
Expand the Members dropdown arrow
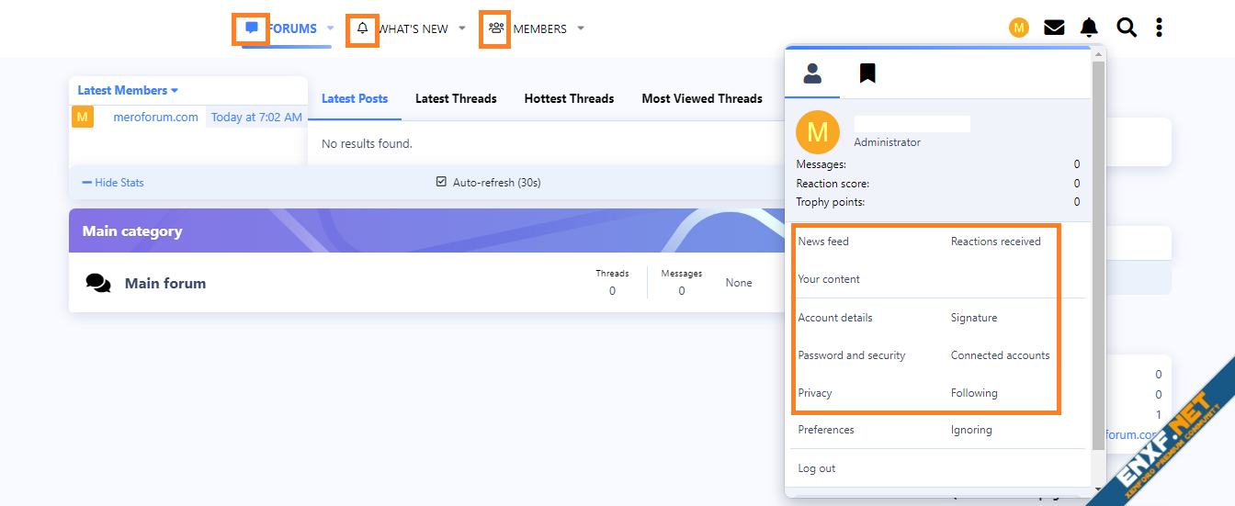click(x=581, y=28)
